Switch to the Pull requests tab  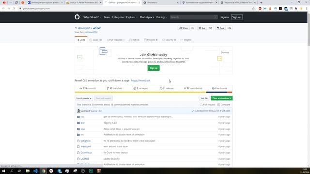coord(116,40)
